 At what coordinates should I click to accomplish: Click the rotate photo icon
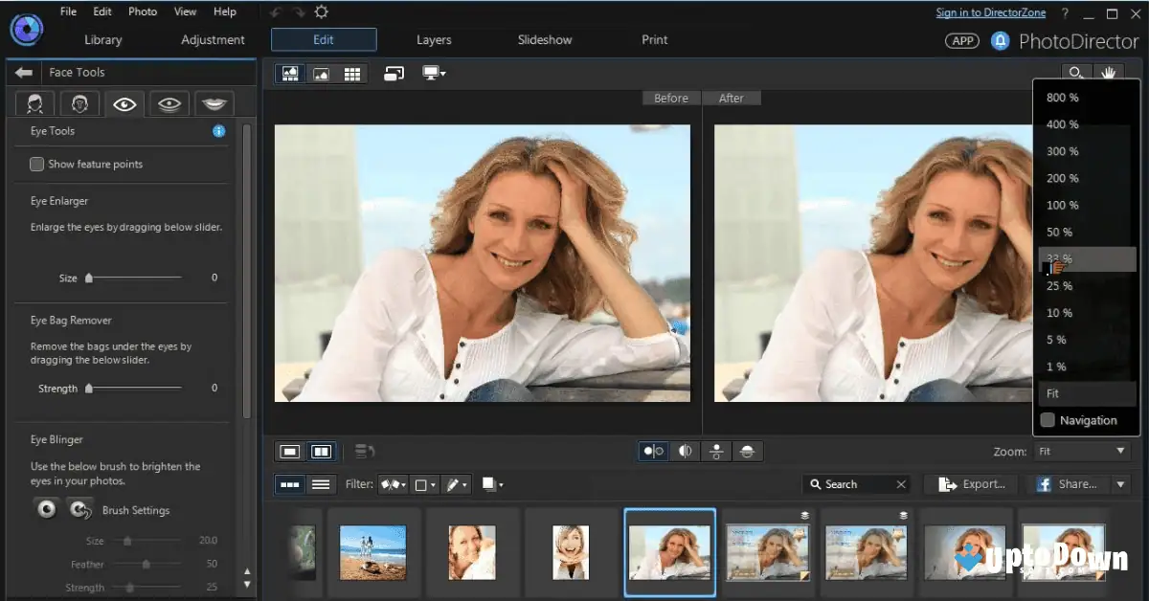(x=394, y=73)
